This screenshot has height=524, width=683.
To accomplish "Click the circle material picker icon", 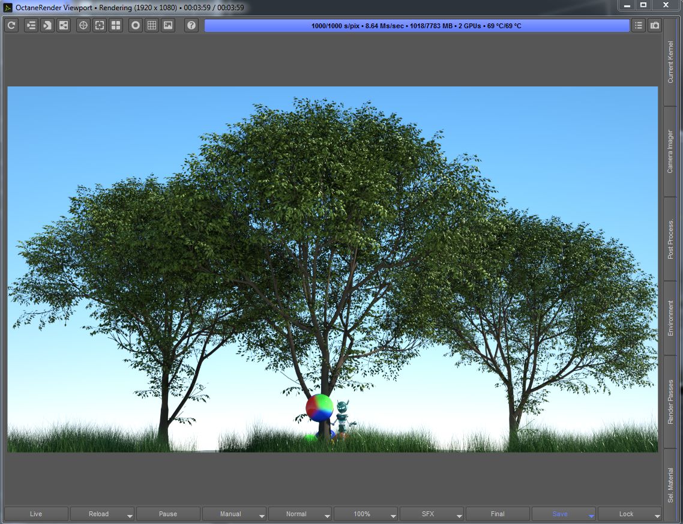I will coord(136,26).
